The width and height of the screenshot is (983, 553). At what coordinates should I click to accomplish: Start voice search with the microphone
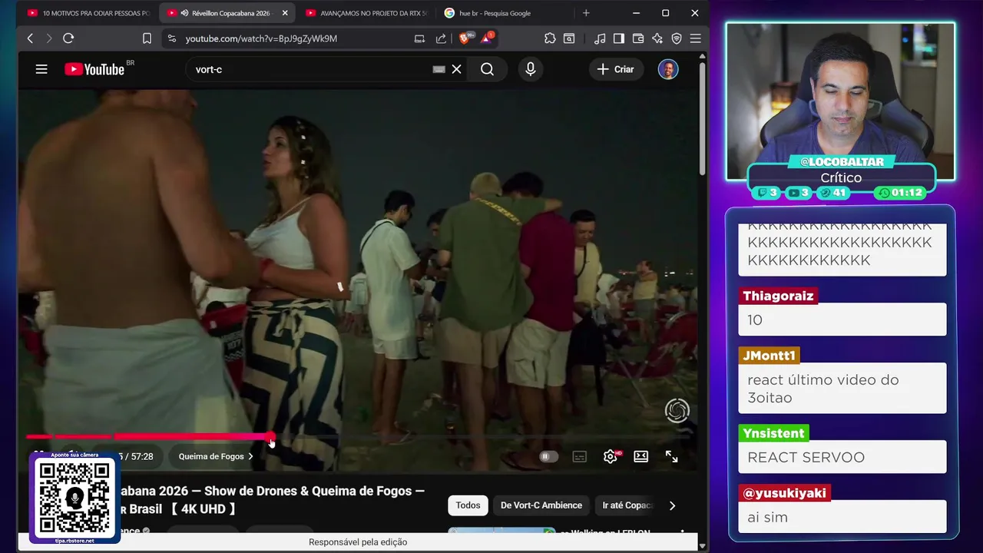(x=530, y=69)
